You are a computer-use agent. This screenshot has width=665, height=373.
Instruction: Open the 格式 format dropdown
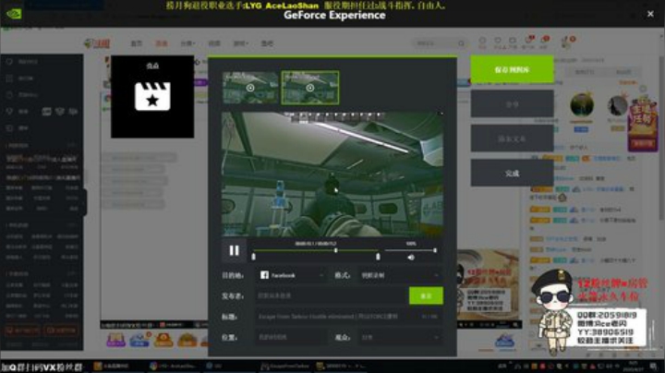click(400, 275)
